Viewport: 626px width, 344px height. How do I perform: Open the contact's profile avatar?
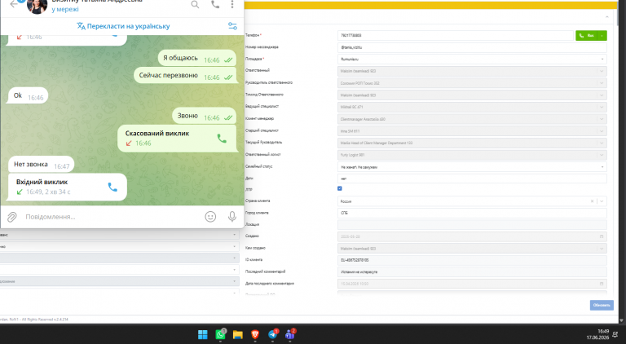(37, 6)
